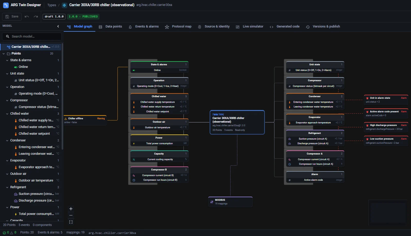Viewport: 411px width, 236px height.
Task: Zoom in with the plus icon
Action: [x=71, y=209]
